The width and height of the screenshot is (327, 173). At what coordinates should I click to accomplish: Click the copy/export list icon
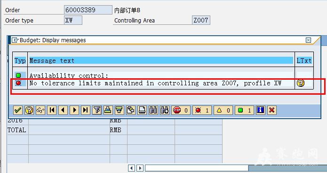tap(130, 110)
